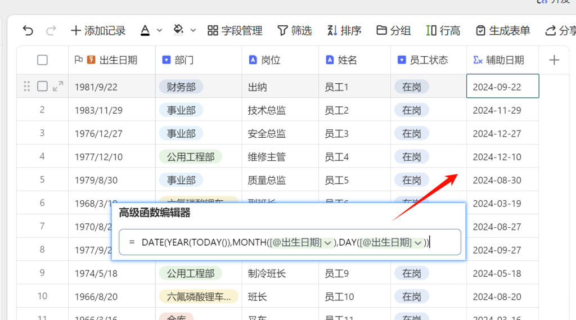Select cell 2024-05-18
The image size is (576, 320).
click(502, 273)
